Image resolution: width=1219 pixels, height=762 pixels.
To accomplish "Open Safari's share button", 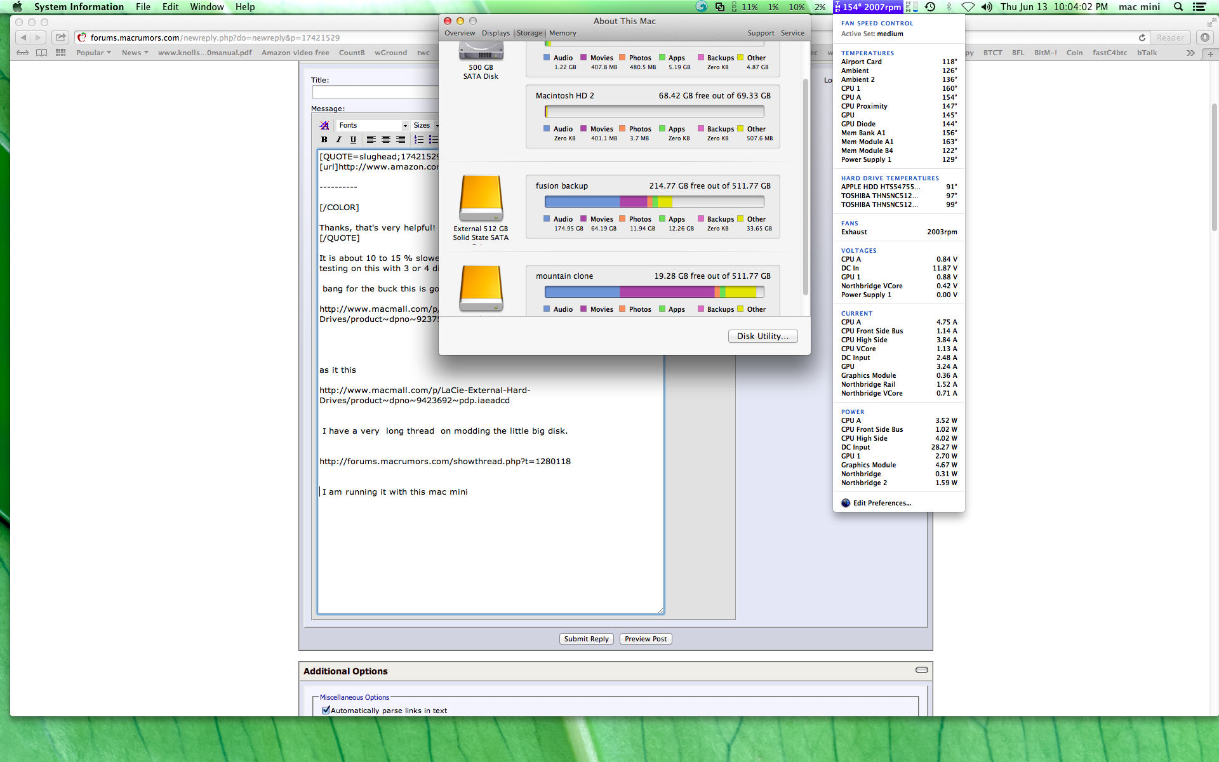I will point(60,37).
